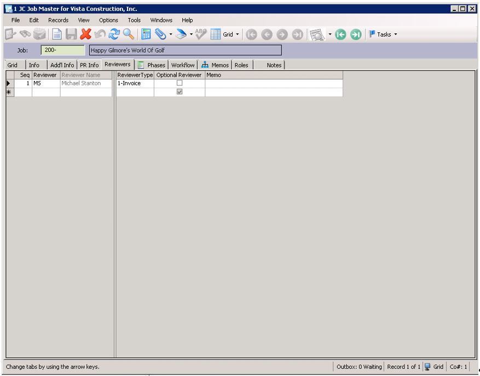Open the calculator icon
This screenshot has width=480, height=376.
[x=146, y=34]
